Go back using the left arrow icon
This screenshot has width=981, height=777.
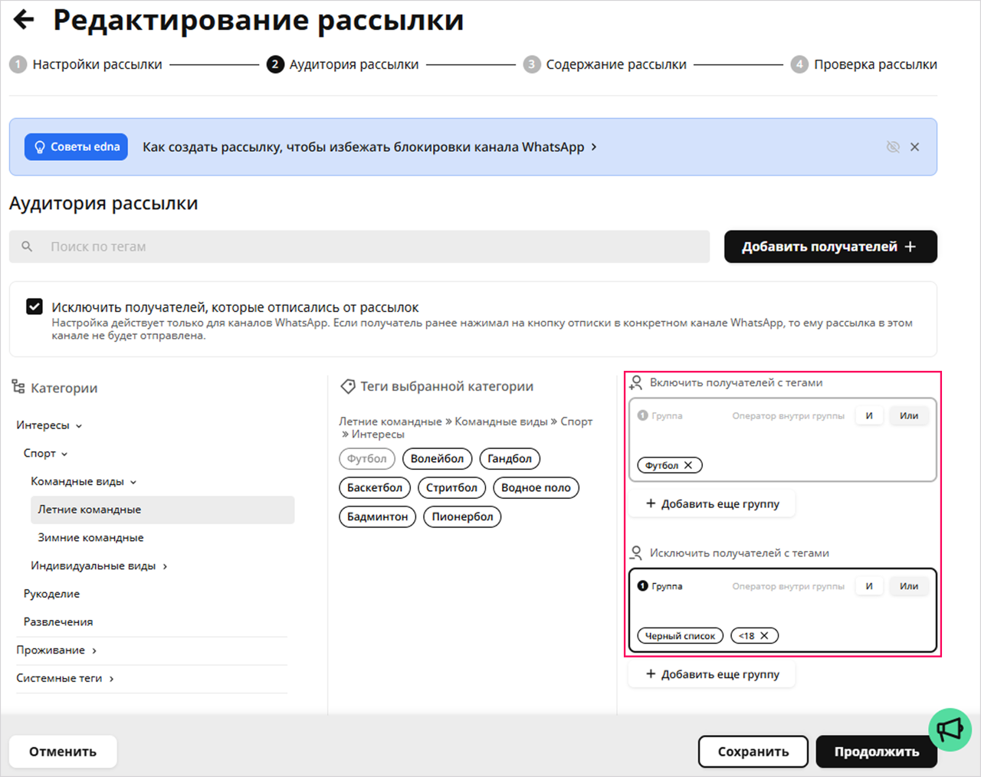click(x=25, y=19)
